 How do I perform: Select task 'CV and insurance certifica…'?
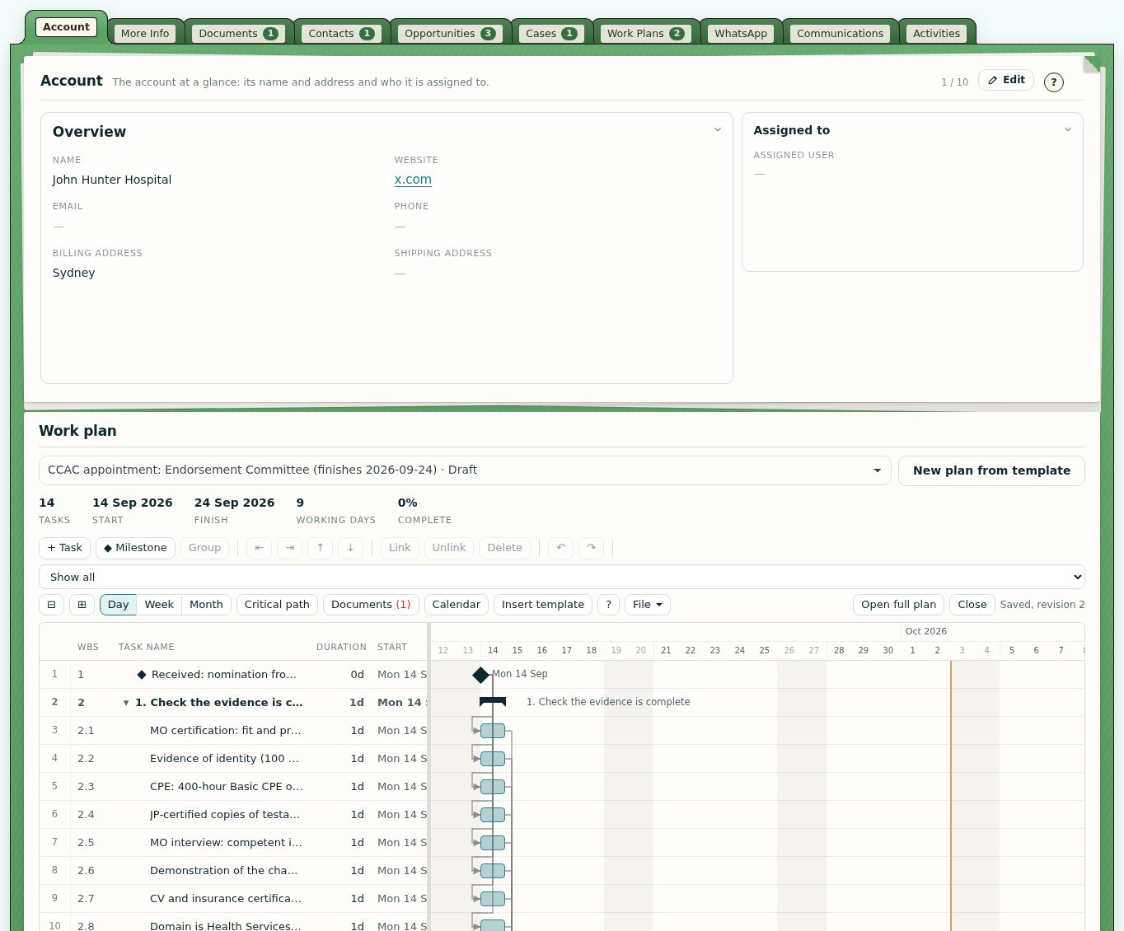tap(233, 899)
